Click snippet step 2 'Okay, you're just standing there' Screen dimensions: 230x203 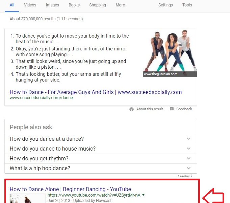(71, 51)
